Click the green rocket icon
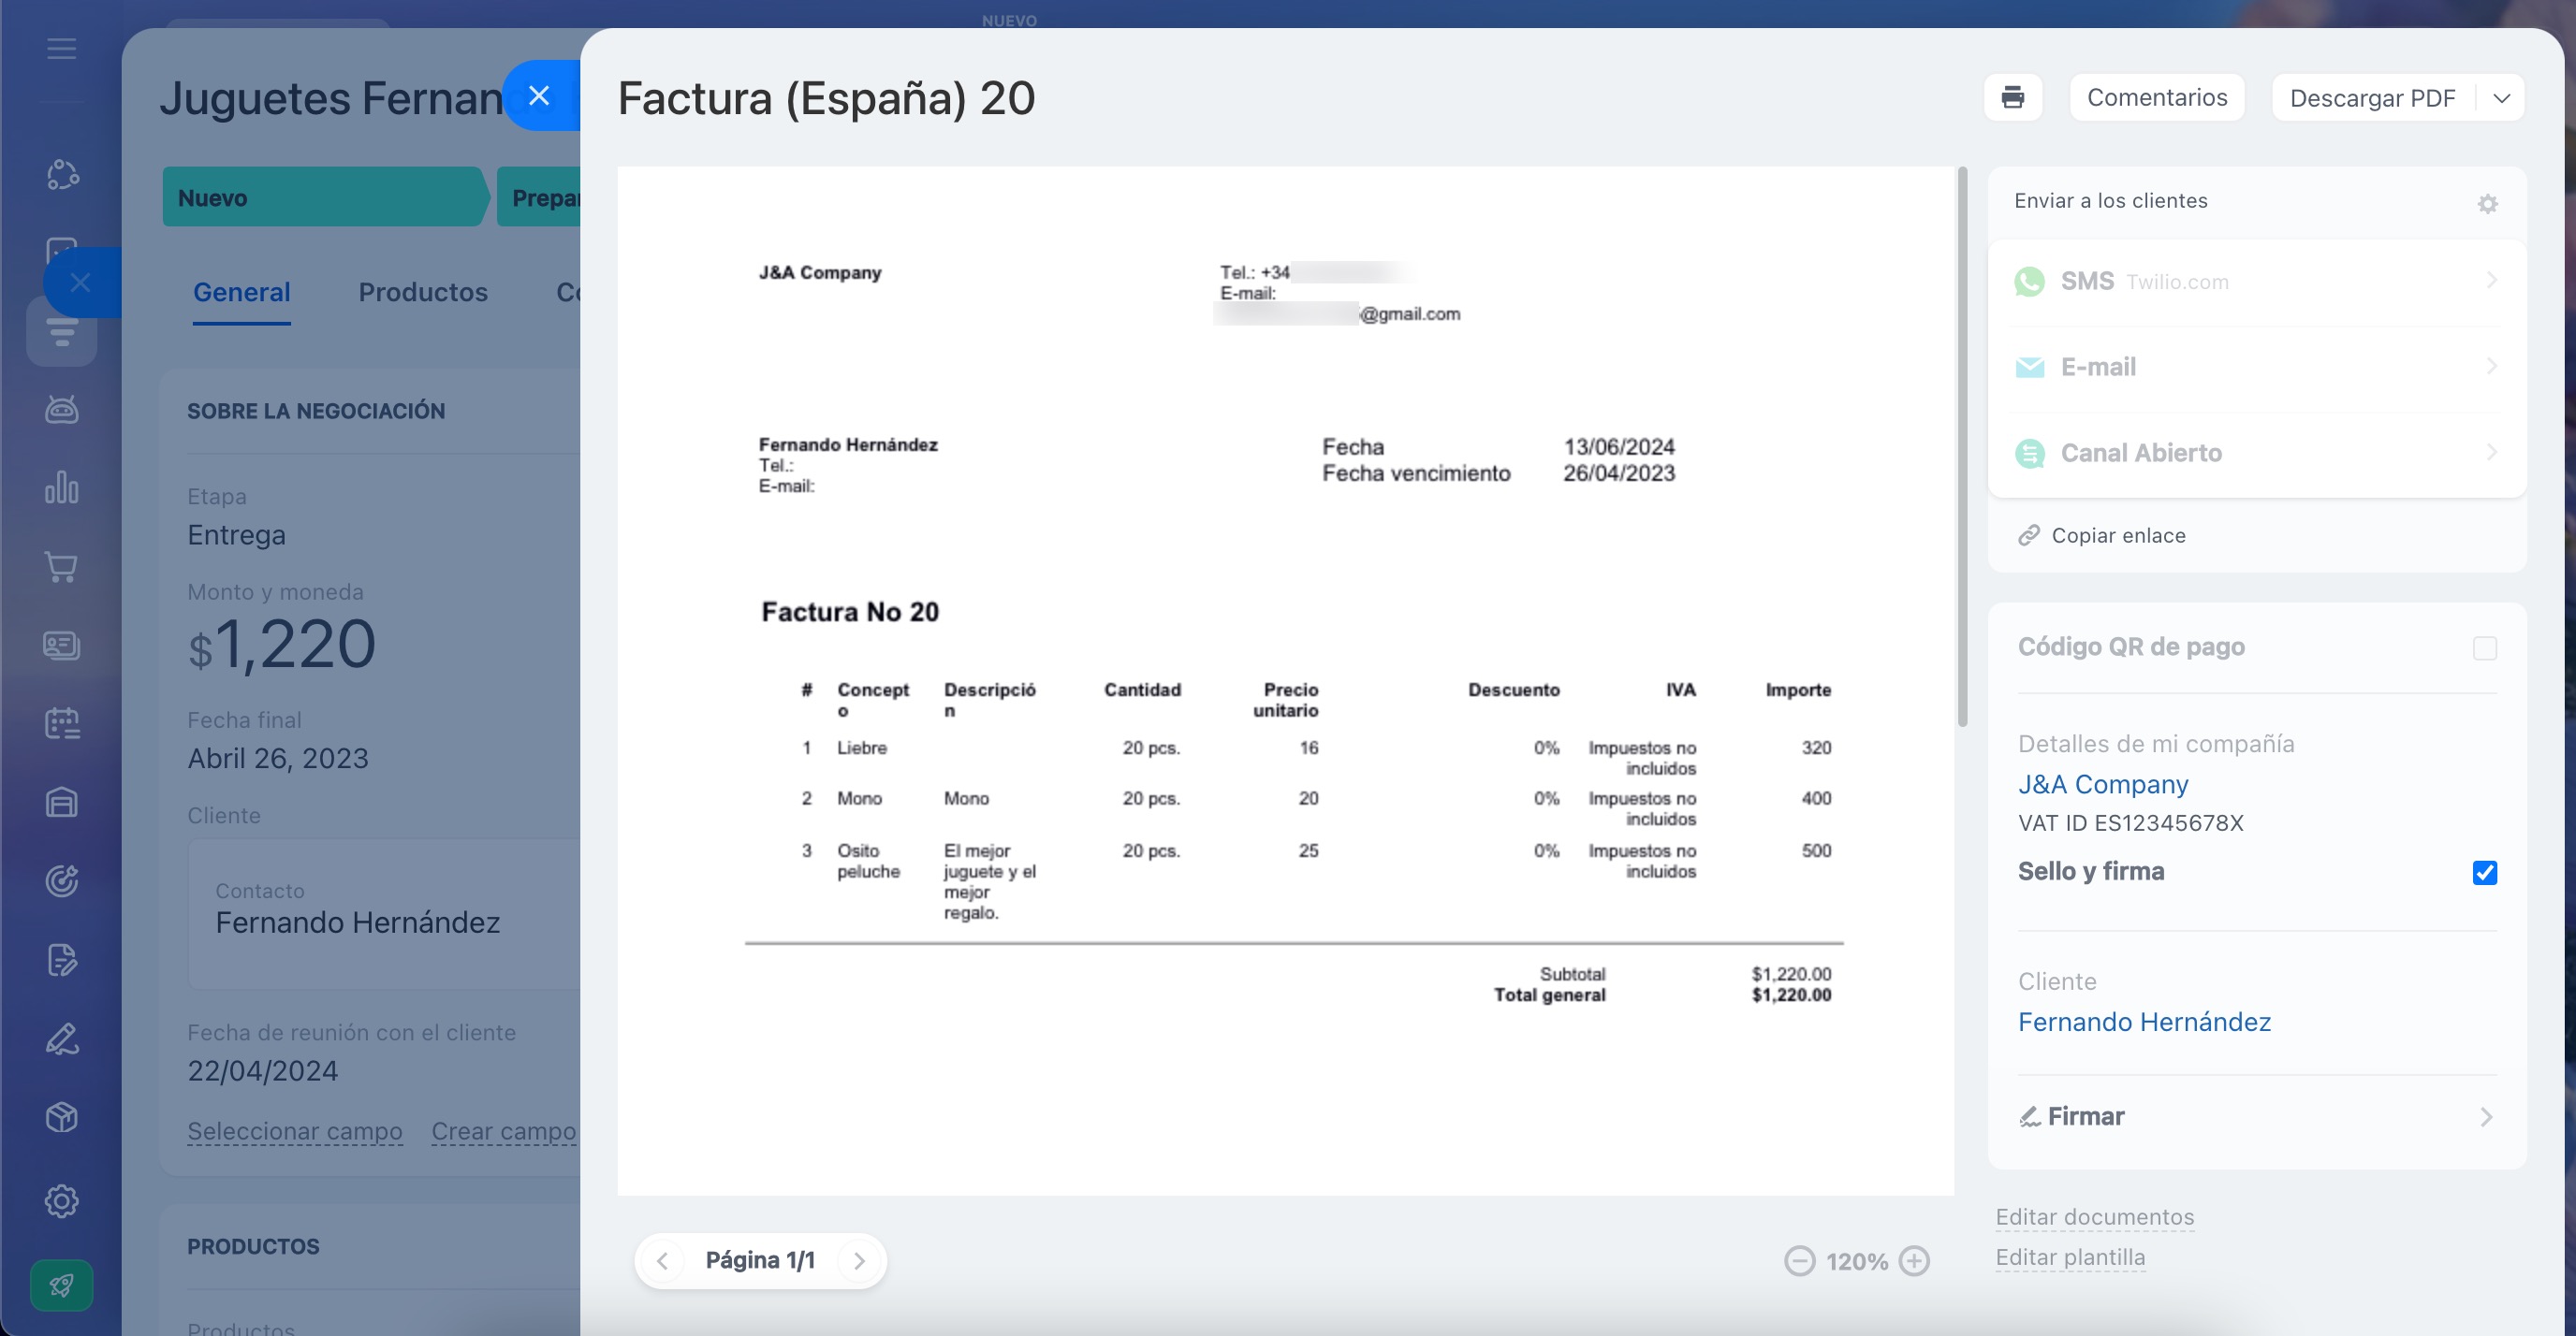Screen dimensions: 2576x1336 [x=62, y=1285]
